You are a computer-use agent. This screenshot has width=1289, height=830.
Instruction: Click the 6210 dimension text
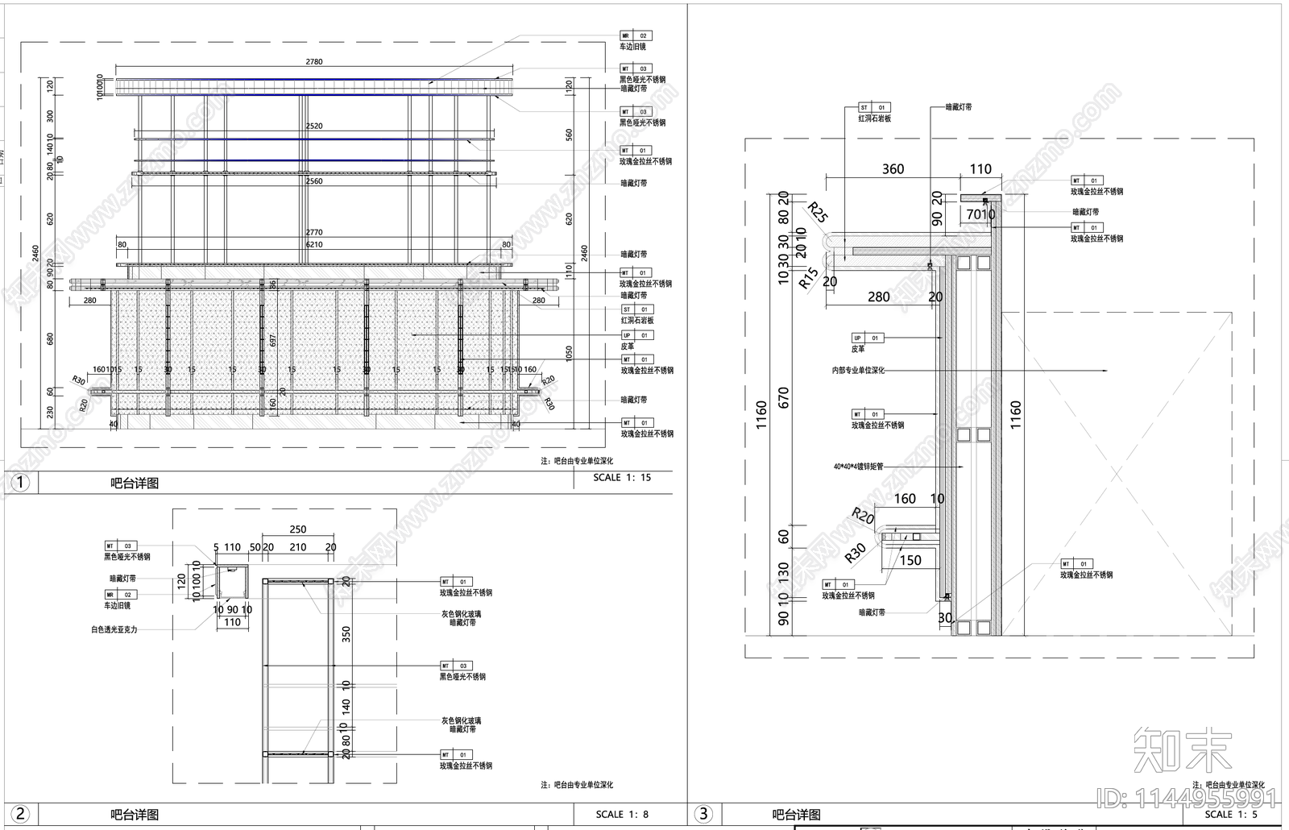314,244
